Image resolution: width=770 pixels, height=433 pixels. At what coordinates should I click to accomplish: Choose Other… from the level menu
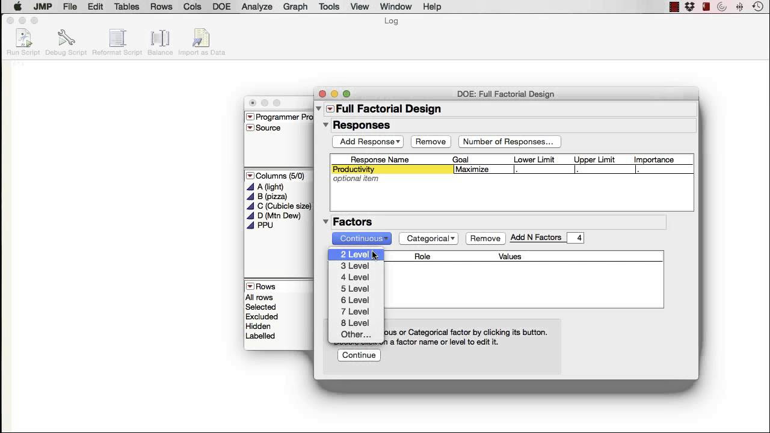pyautogui.click(x=356, y=334)
